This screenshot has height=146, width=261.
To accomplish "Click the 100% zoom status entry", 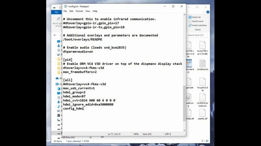I will [x=136, y=134].
